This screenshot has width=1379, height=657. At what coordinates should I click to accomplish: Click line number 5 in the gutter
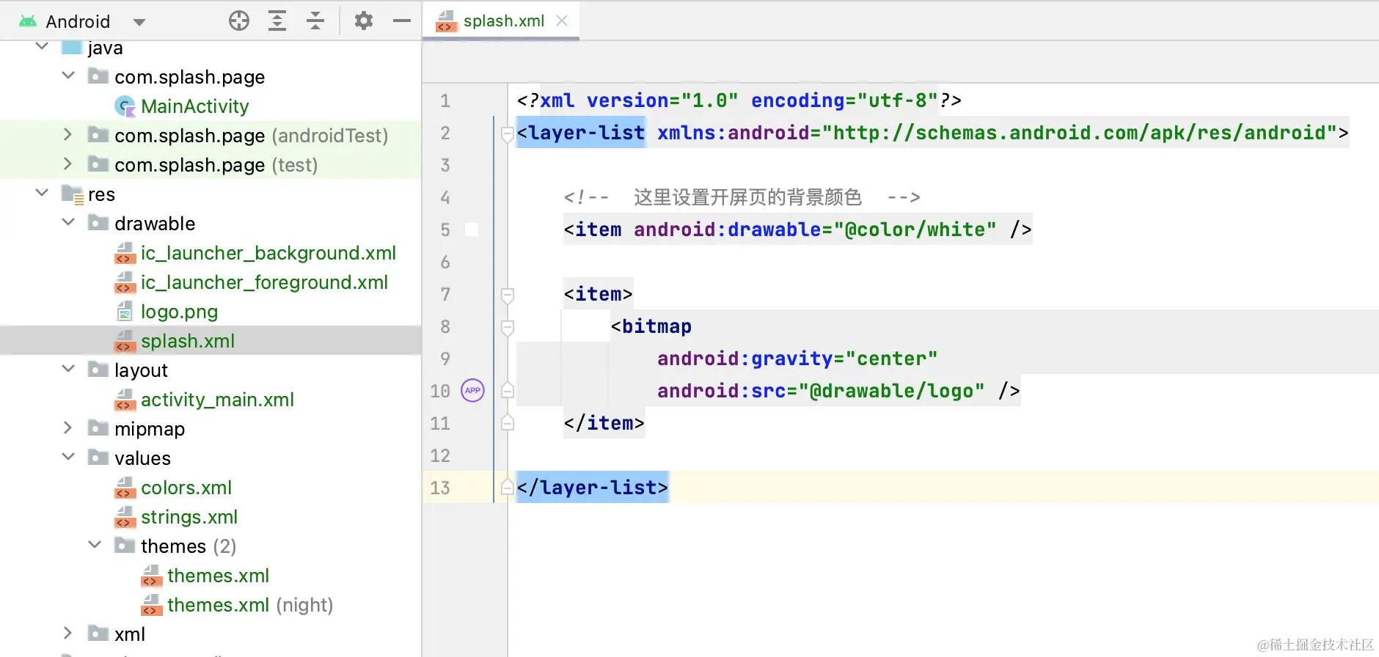445,230
